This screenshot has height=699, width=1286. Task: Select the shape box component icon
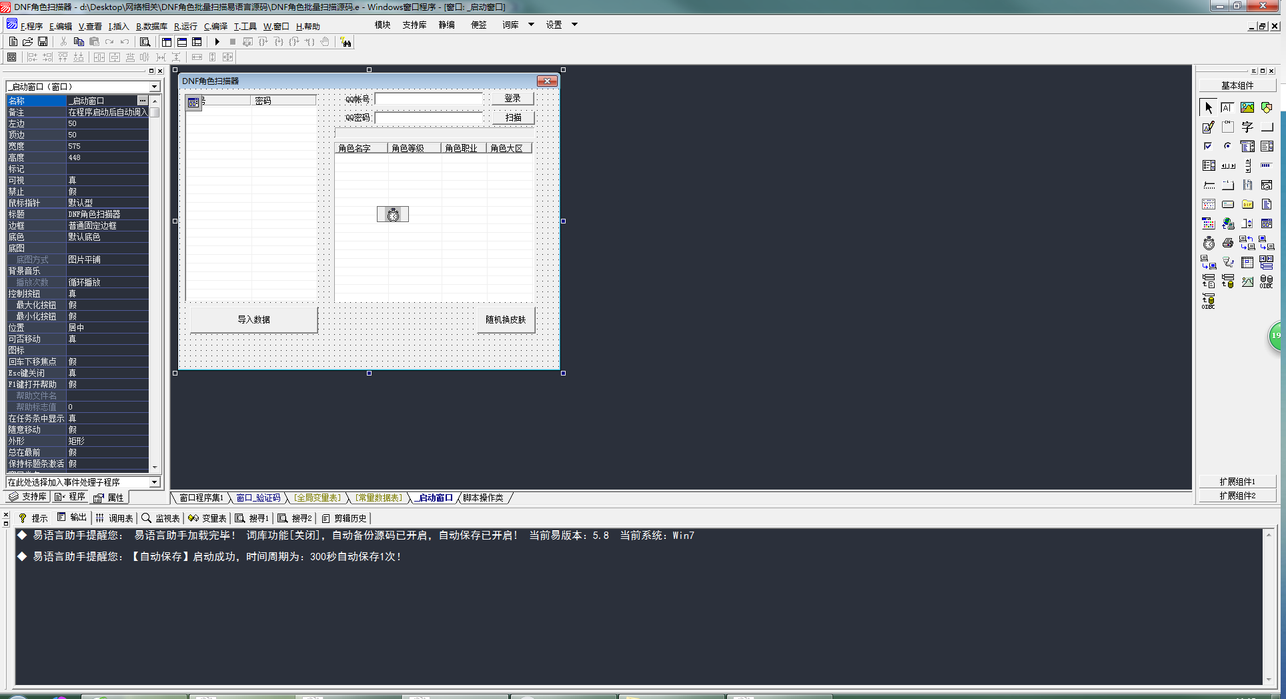(x=1267, y=107)
